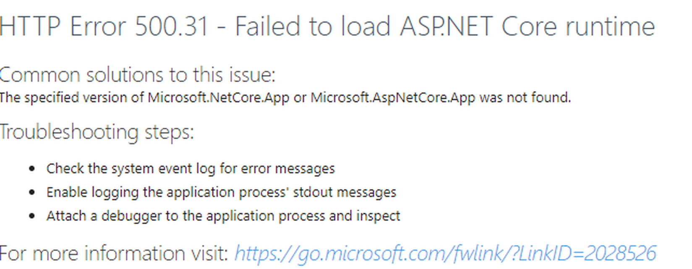Click the bullet dot before 'Check the system'
The image size is (692, 269).
coord(32,169)
